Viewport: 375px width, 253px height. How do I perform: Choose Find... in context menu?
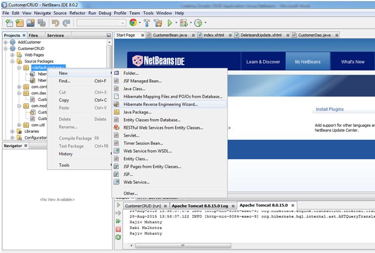pos(80,81)
